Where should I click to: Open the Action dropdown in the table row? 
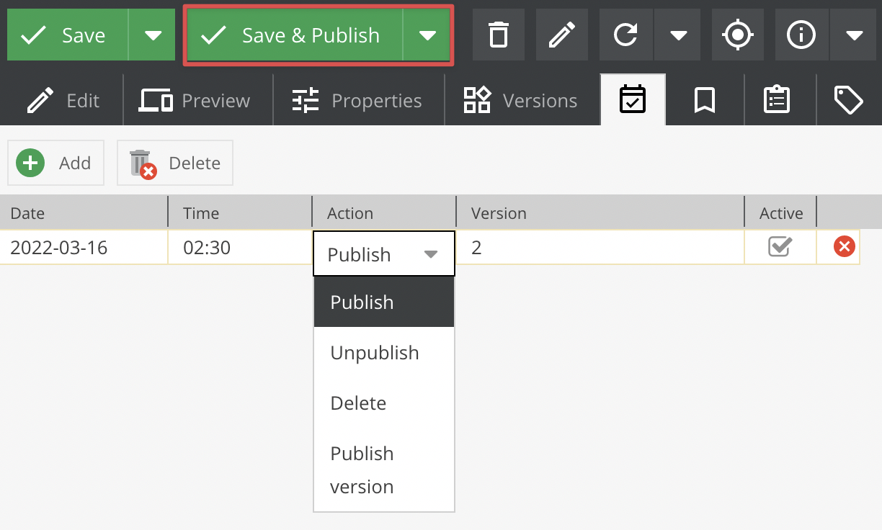click(x=383, y=253)
